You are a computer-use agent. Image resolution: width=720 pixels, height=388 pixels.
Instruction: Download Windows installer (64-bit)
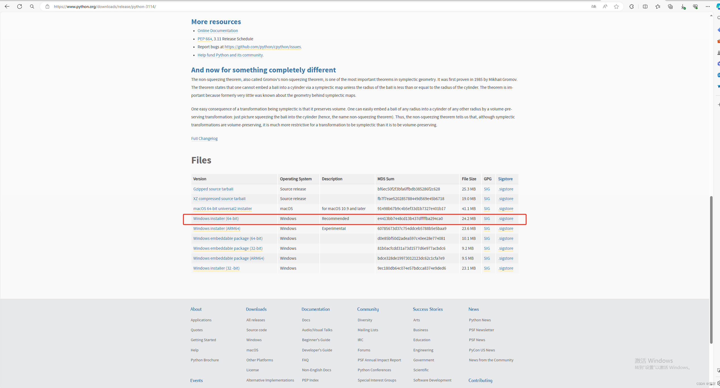coord(216,219)
